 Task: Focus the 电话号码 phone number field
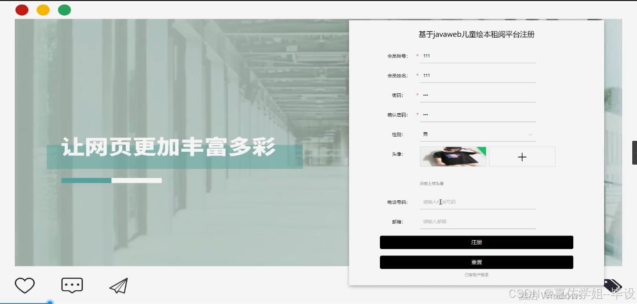[x=477, y=202]
